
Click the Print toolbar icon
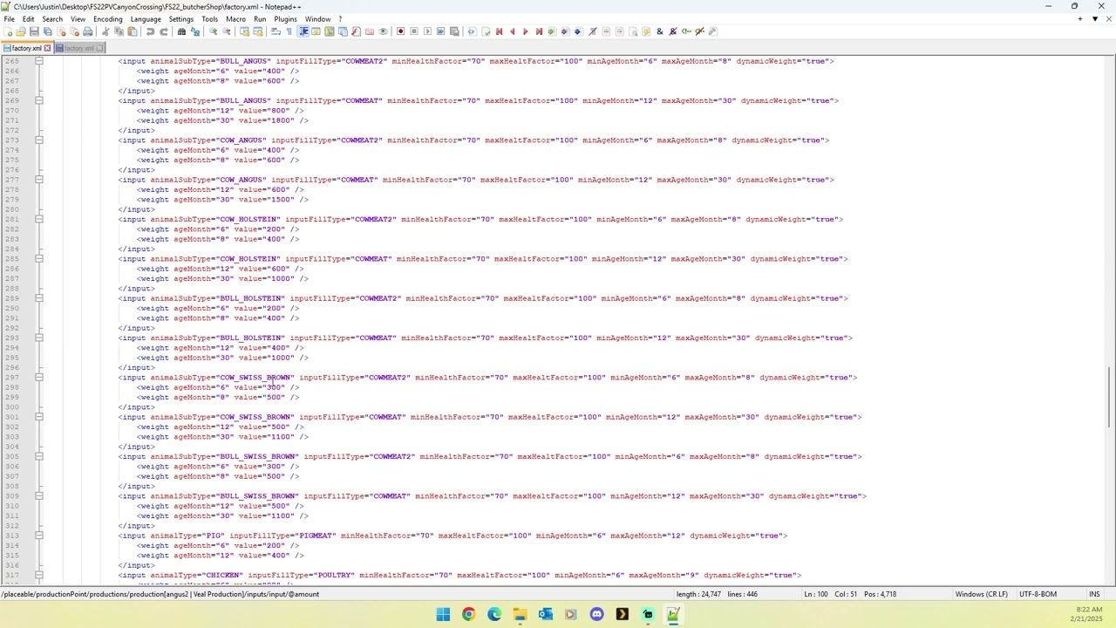87,31
